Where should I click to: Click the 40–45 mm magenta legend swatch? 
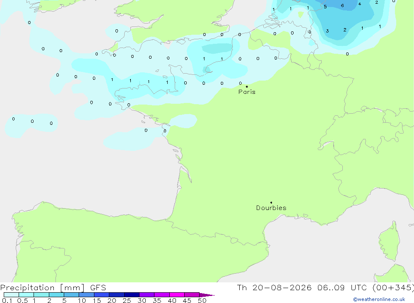[x=177, y=295]
